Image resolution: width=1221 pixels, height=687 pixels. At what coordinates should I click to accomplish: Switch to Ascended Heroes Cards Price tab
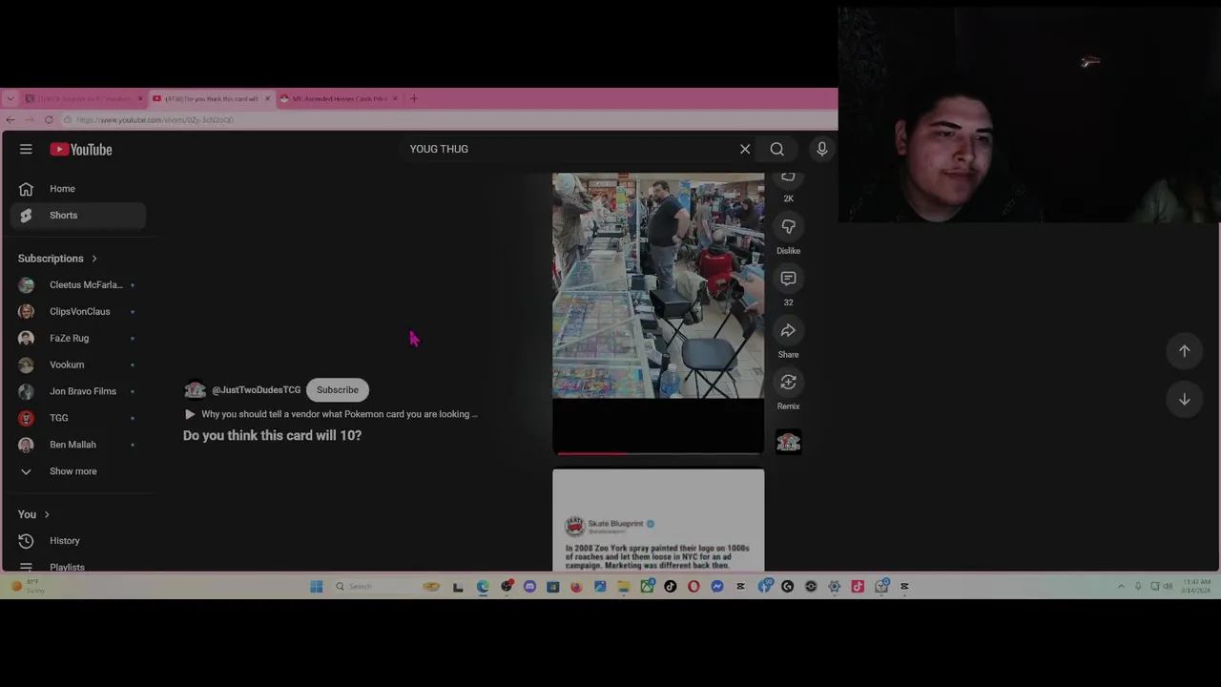point(339,98)
